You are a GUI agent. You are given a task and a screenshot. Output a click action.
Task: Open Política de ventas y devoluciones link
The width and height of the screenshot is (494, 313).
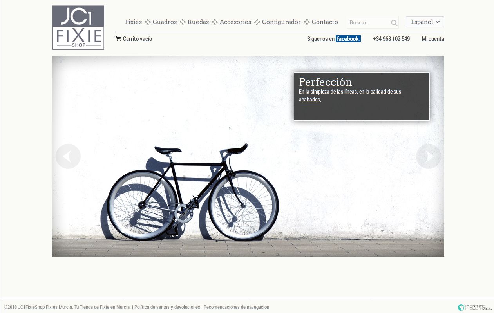pyautogui.click(x=167, y=307)
